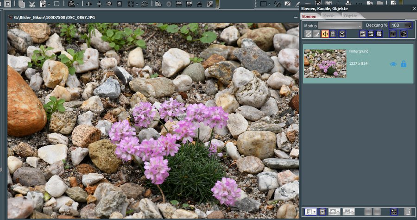
Task: Open the new layer dropdown arrow
Action: point(314,212)
